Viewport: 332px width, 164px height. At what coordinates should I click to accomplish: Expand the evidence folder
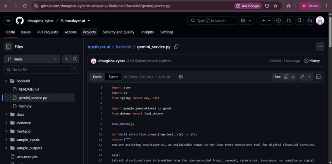6,123
